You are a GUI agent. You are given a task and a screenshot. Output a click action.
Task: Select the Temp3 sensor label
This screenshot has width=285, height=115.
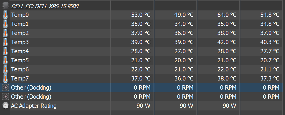click(x=20, y=42)
